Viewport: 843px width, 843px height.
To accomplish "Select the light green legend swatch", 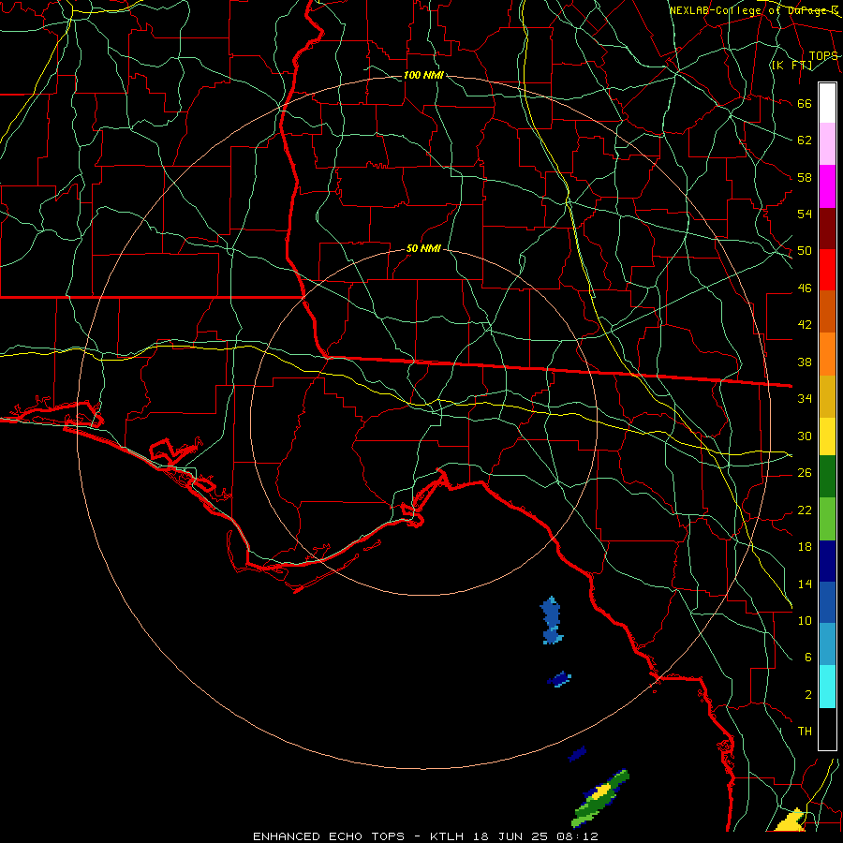I will [827, 519].
